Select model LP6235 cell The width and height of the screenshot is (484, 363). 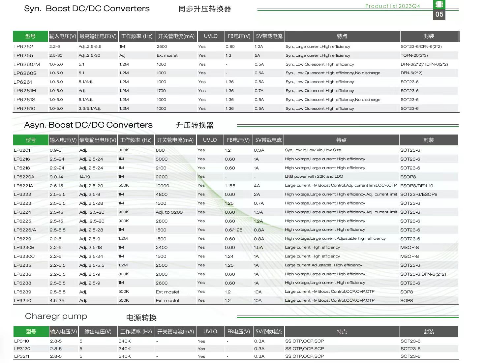(x=22, y=265)
